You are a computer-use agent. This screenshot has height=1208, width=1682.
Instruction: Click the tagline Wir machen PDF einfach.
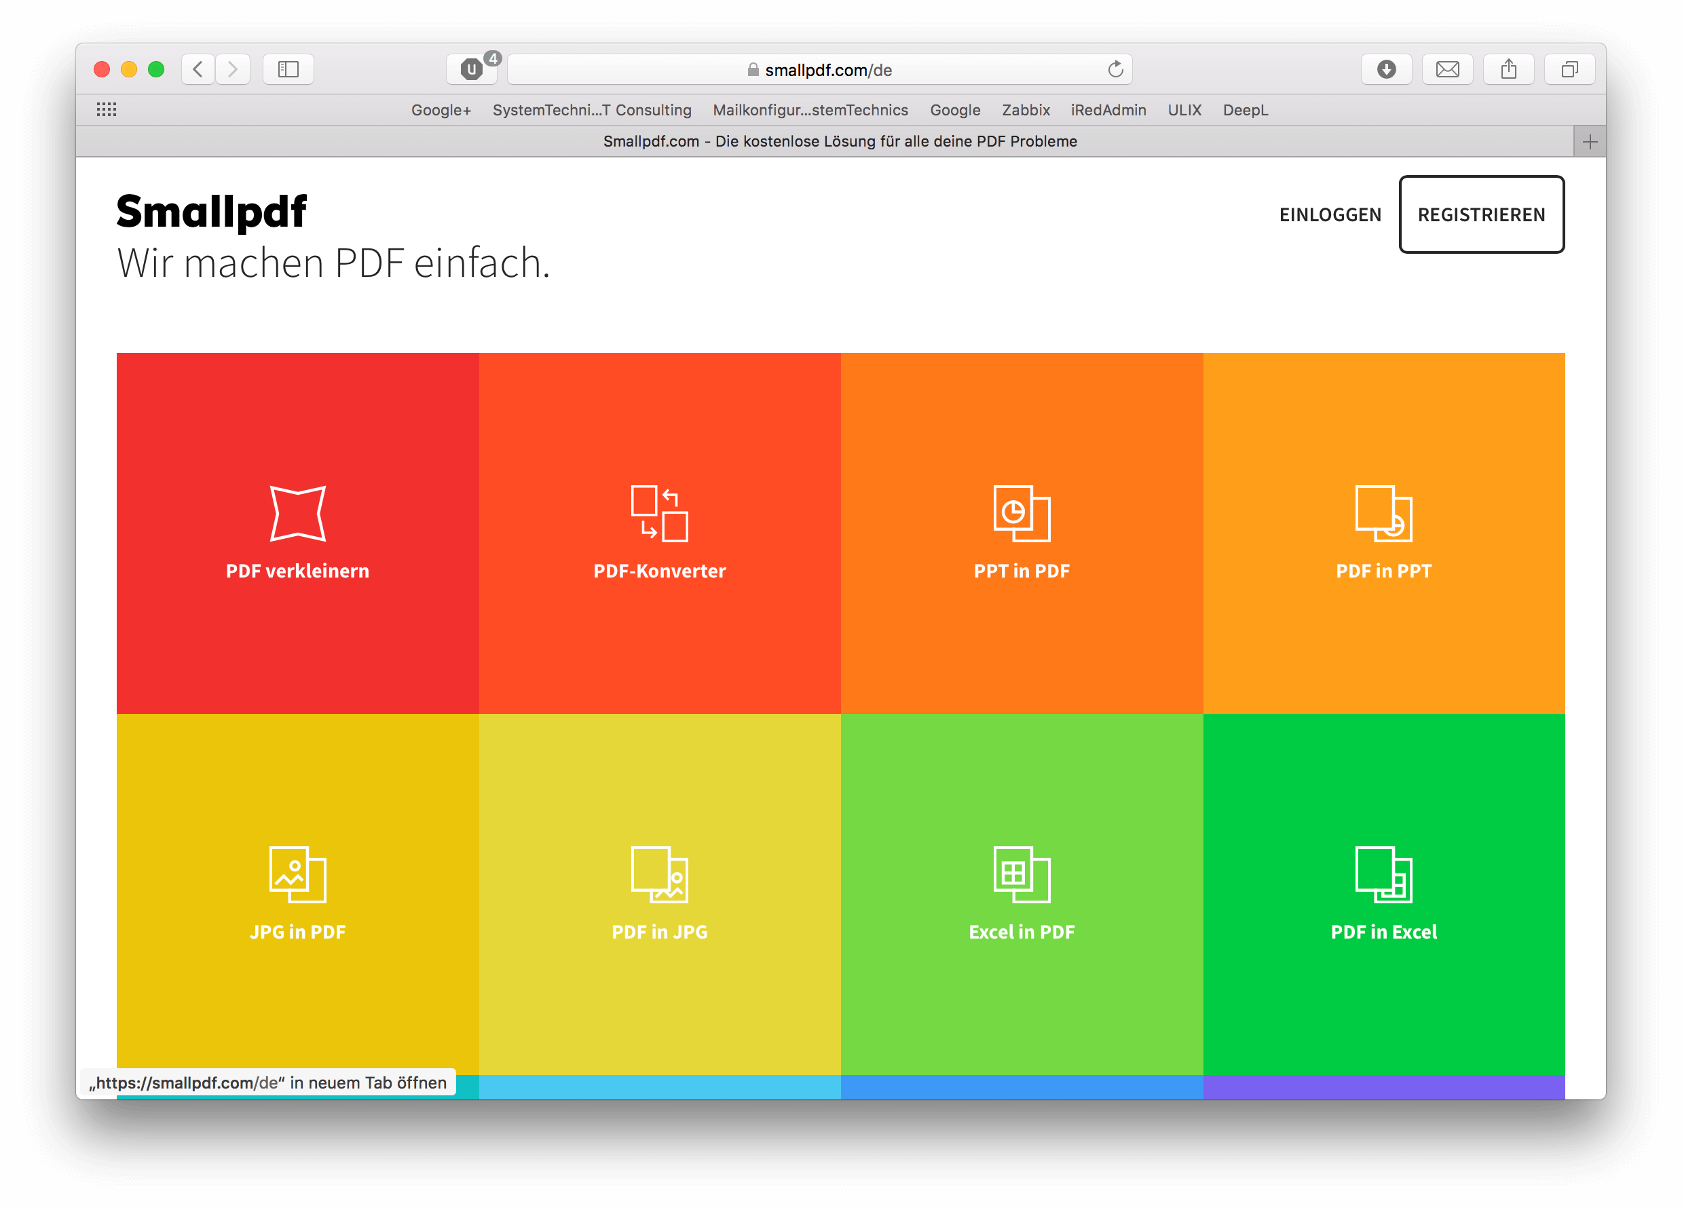(333, 264)
